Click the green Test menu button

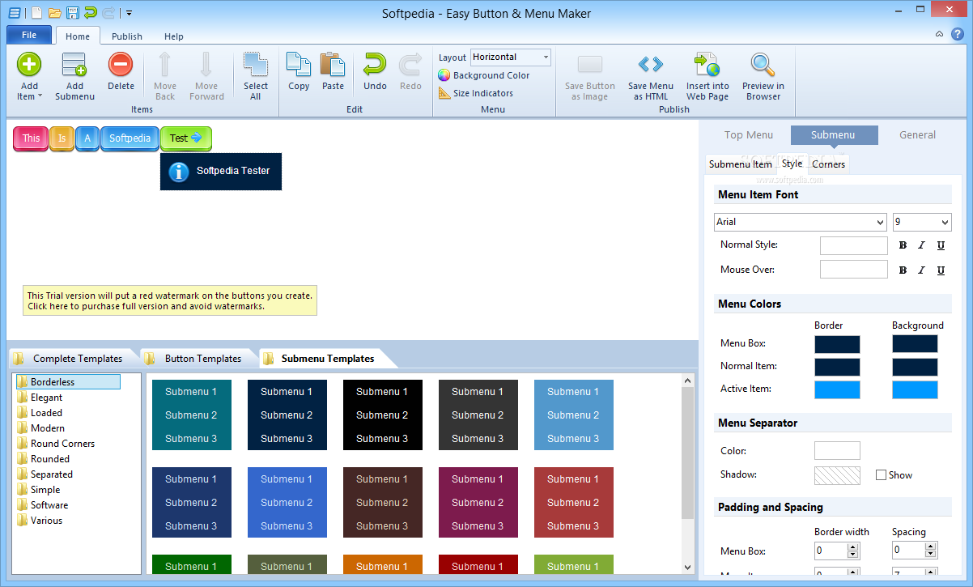[186, 138]
